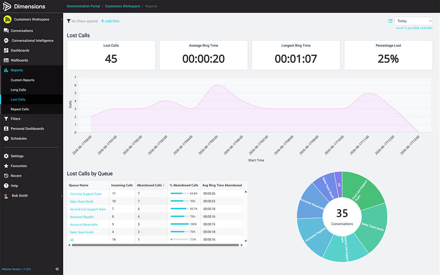Click the refresh icon beside the Today selector
Viewport: 440px width, 275px height.
[390, 21]
